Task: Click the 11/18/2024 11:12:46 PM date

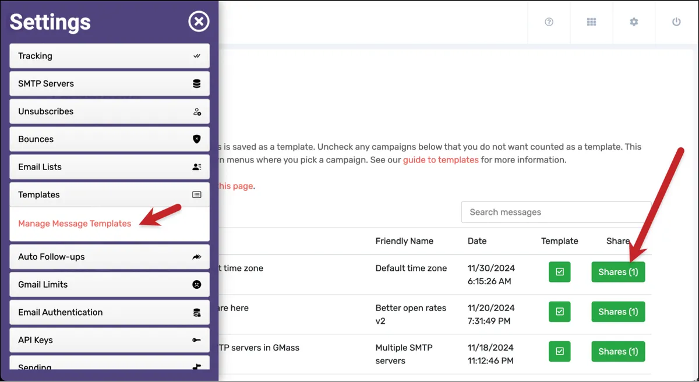Action: (491, 354)
